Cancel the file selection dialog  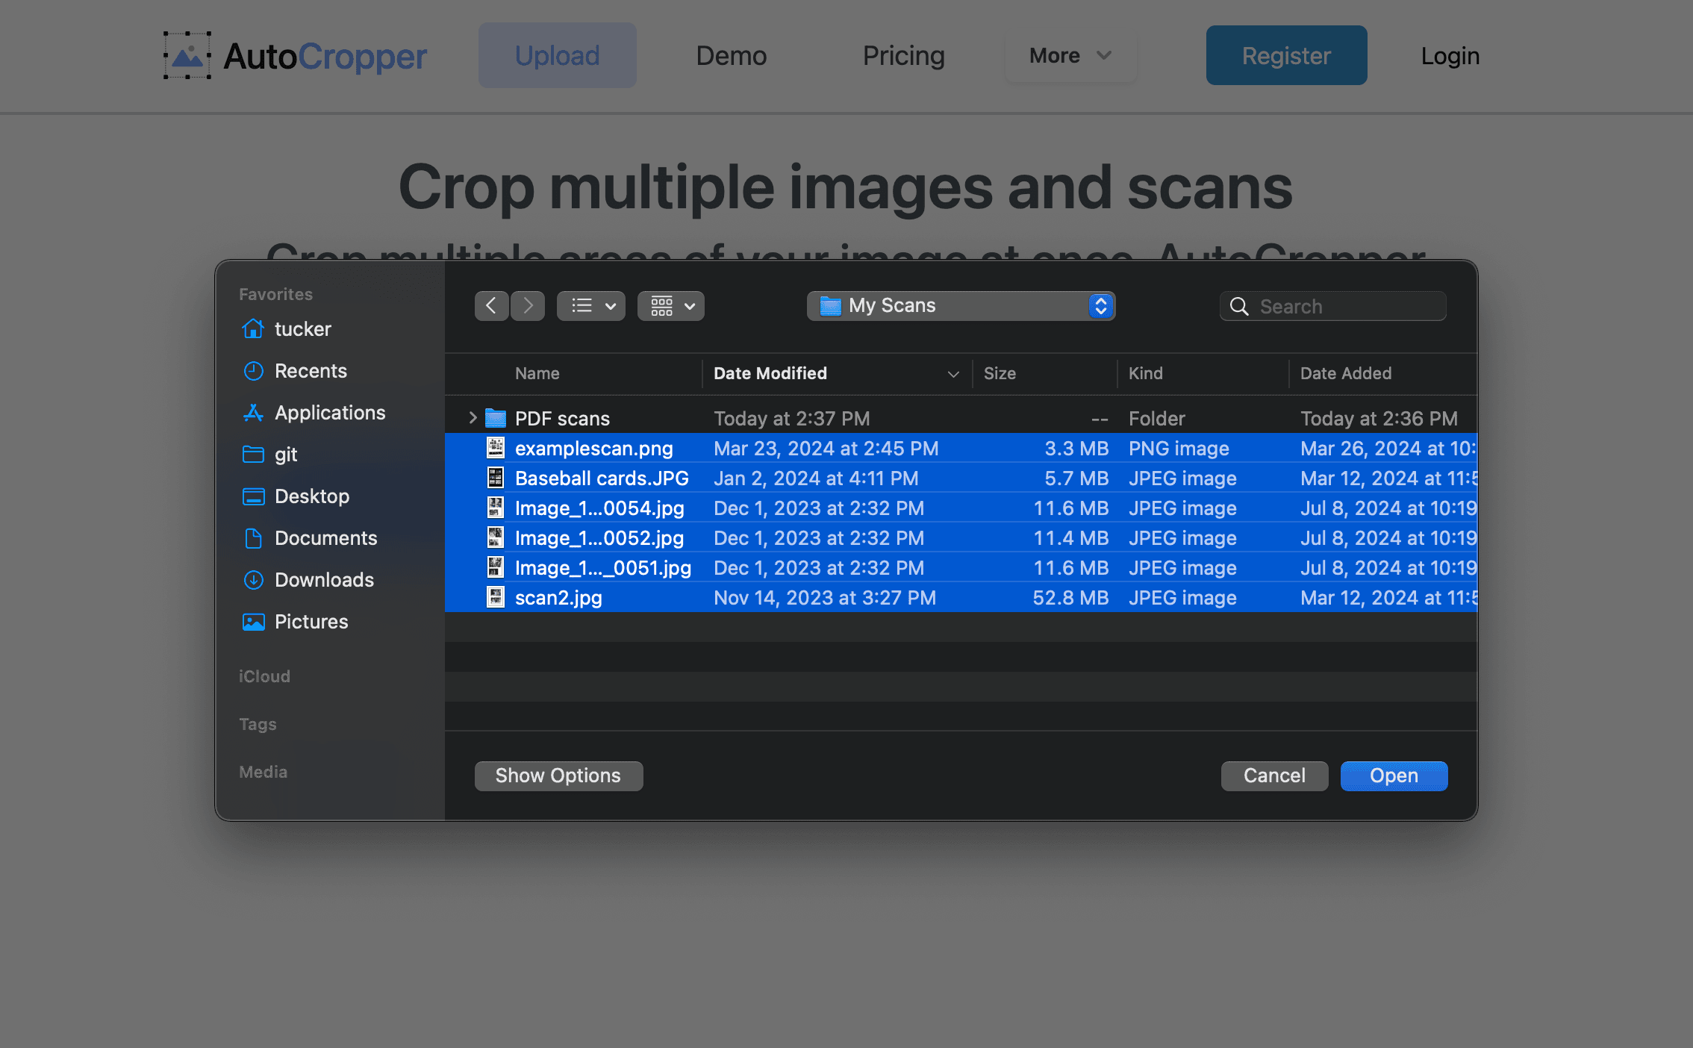coord(1274,776)
